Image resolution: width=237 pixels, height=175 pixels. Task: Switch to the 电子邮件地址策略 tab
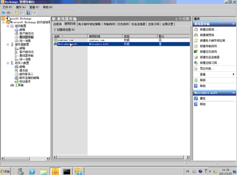coord(89,24)
